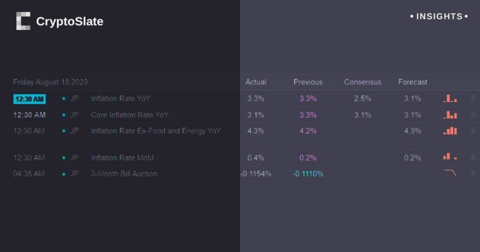This screenshot has width=480, height=252.
Task: Open the Core Inflation Rate YoY mini chart
Action: 450,114
